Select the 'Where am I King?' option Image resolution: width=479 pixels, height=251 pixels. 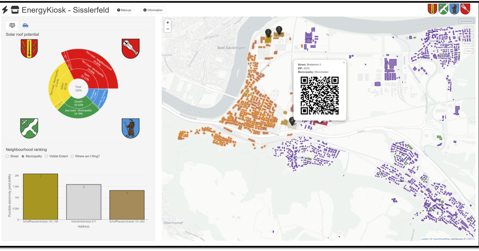tap(72, 156)
